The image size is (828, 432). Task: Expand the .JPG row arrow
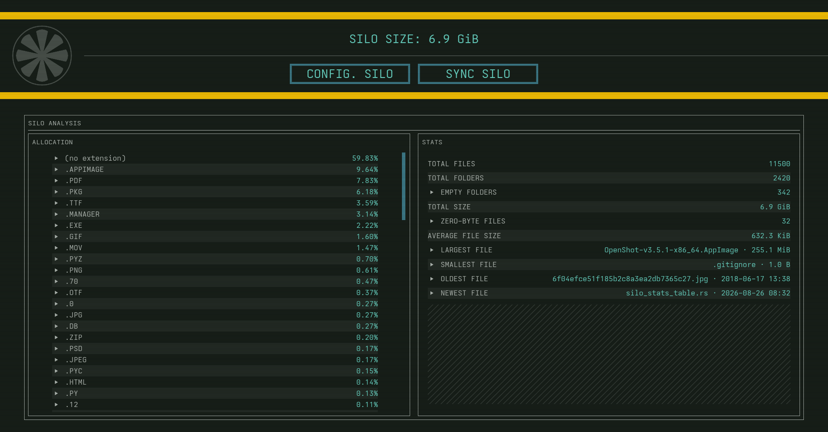[x=56, y=315]
